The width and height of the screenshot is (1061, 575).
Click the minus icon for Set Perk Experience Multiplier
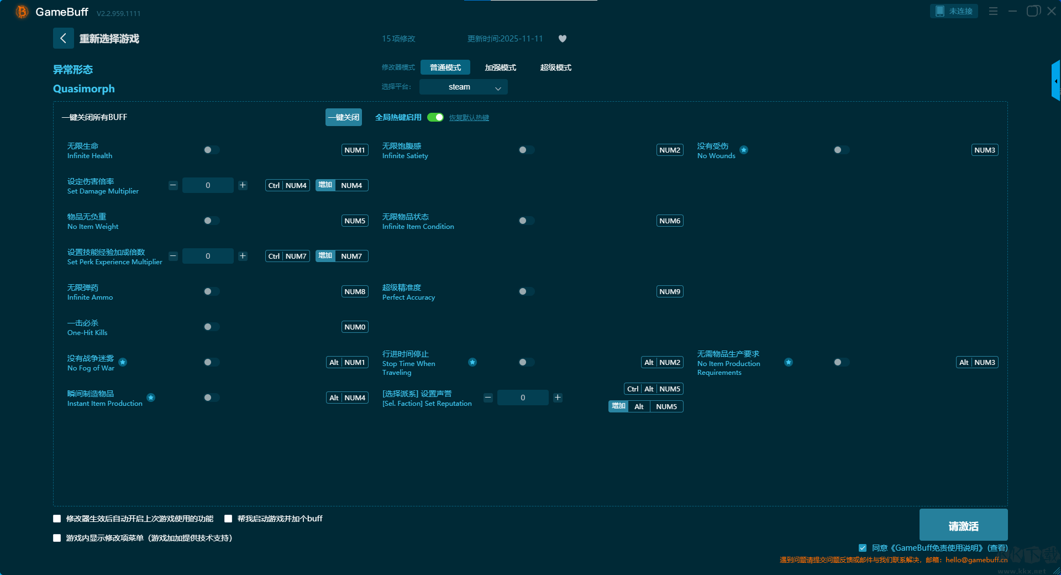173,256
